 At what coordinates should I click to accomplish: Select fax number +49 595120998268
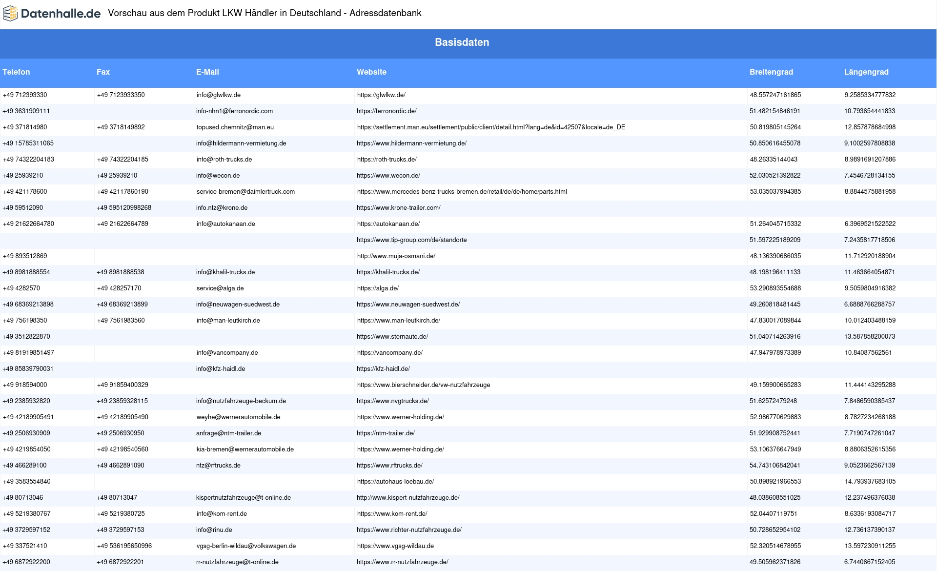124,208
